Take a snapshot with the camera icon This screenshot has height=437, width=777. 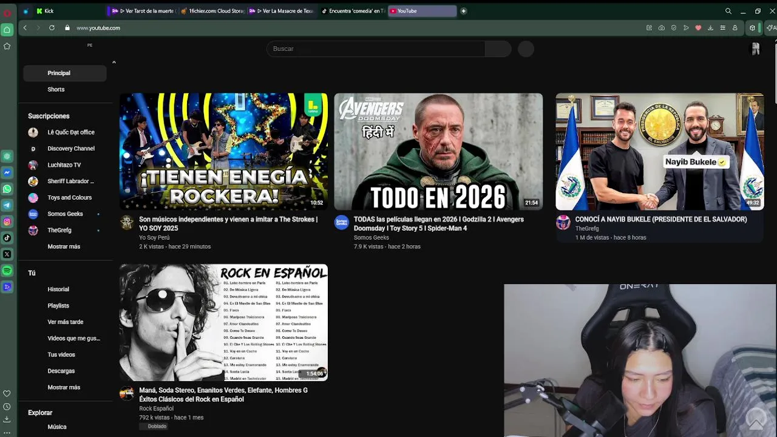pyautogui.click(x=661, y=28)
